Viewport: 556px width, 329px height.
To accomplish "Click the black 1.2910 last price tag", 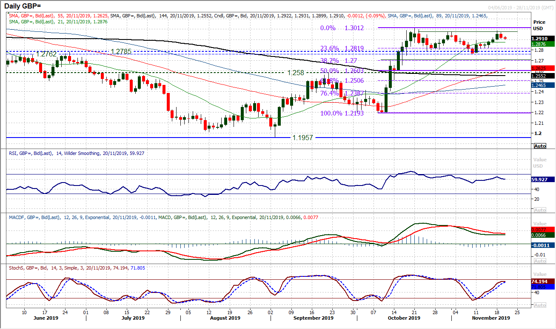I will 539,38.
